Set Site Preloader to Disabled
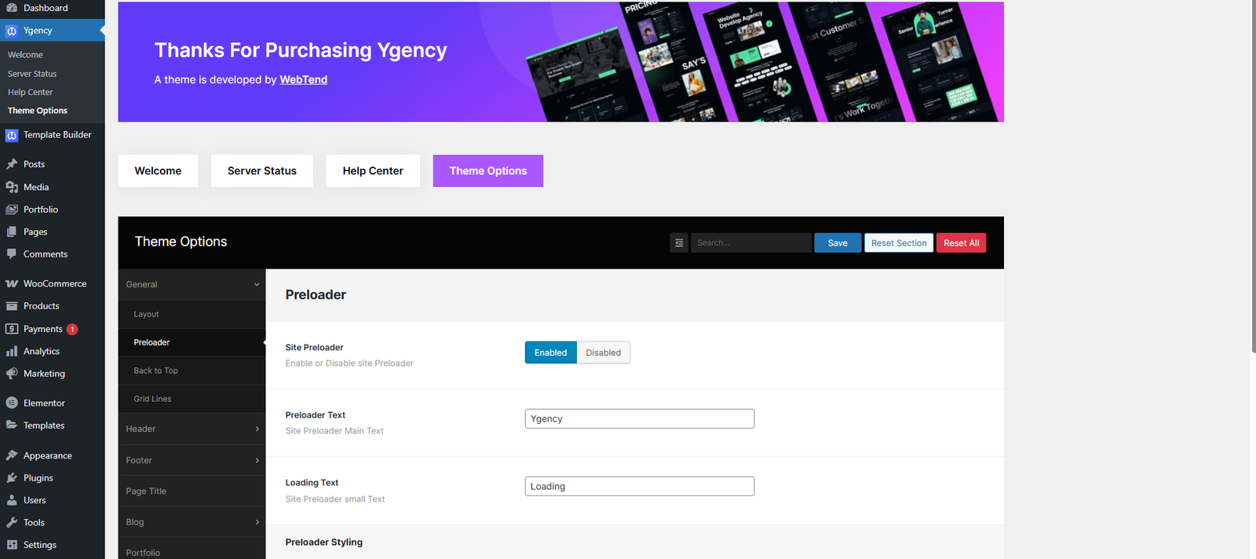This screenshot has height=559, width=1256. pyautogui.click(x=603, y=353)
